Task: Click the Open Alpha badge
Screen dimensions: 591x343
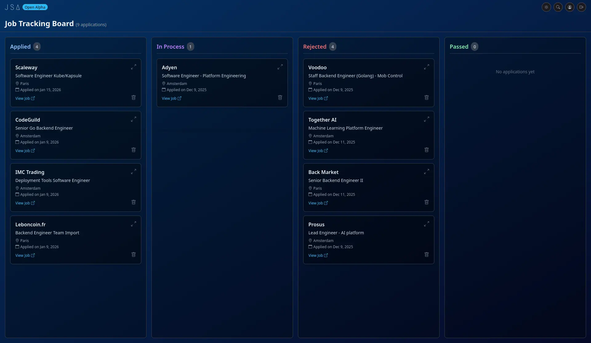Action: point(35,7)
